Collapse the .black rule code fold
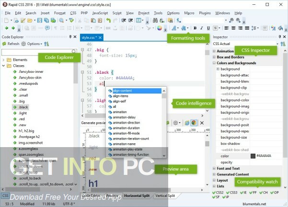 coord(82,72)
